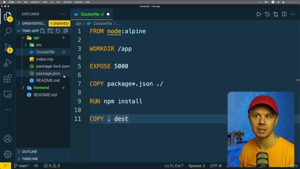Close the unsaved Dockerfile tab dot
The width and height of the screenshot is (300, 169).
(108, 14)
